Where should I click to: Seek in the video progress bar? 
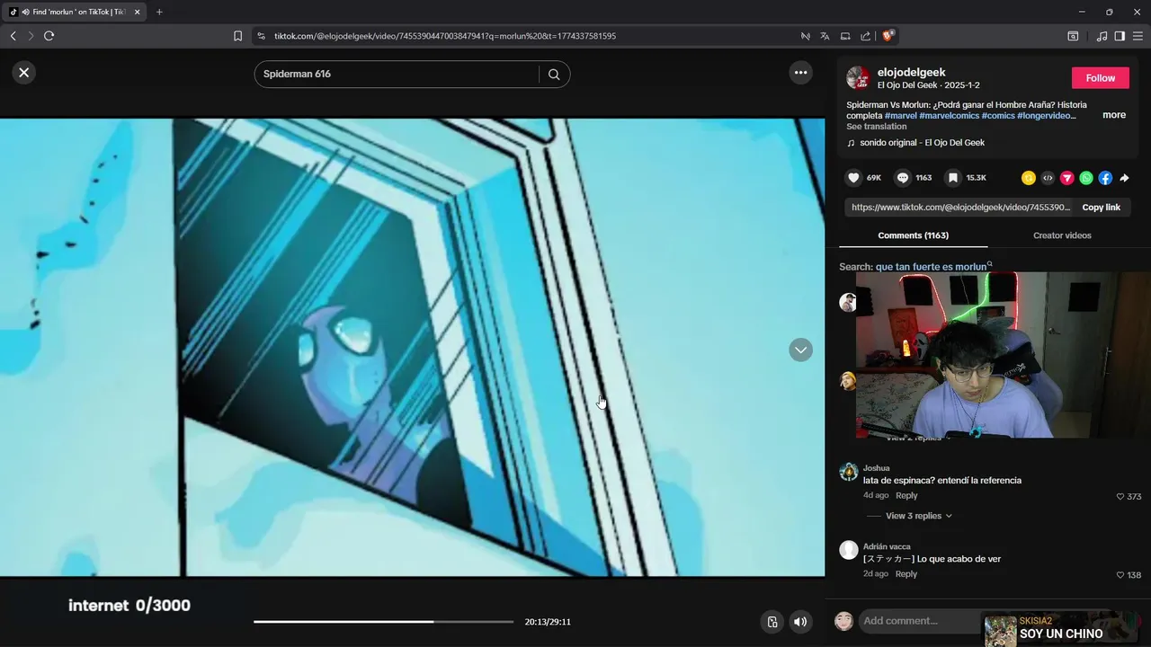click(x=383, y=622)
